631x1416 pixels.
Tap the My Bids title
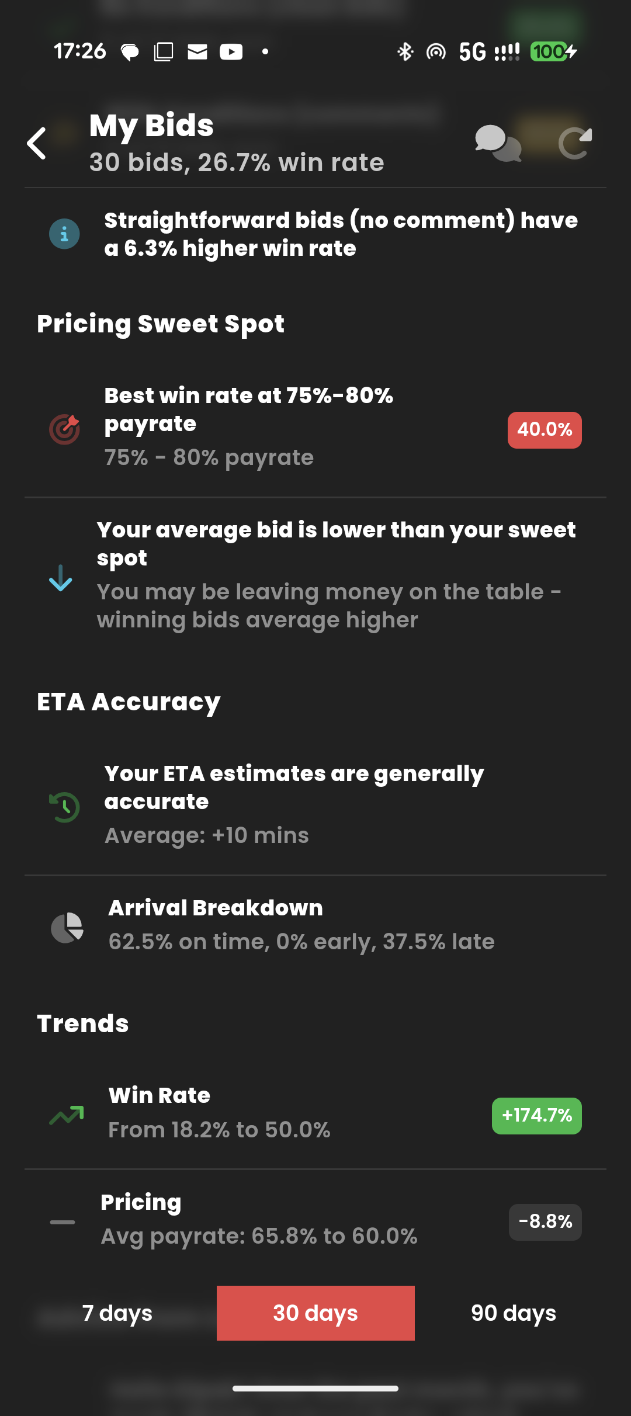[152, 126]
